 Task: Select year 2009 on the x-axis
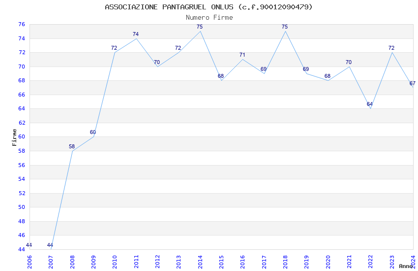tap(93, 262)
